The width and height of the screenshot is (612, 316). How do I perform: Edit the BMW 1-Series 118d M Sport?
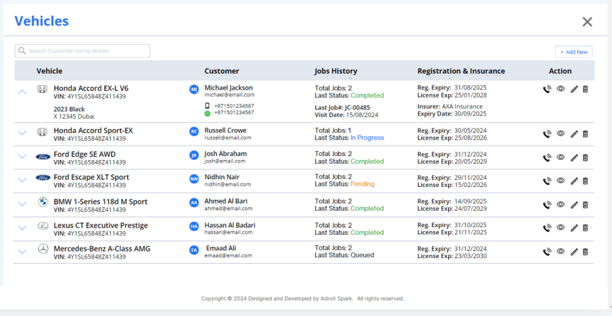coord(574,205)
